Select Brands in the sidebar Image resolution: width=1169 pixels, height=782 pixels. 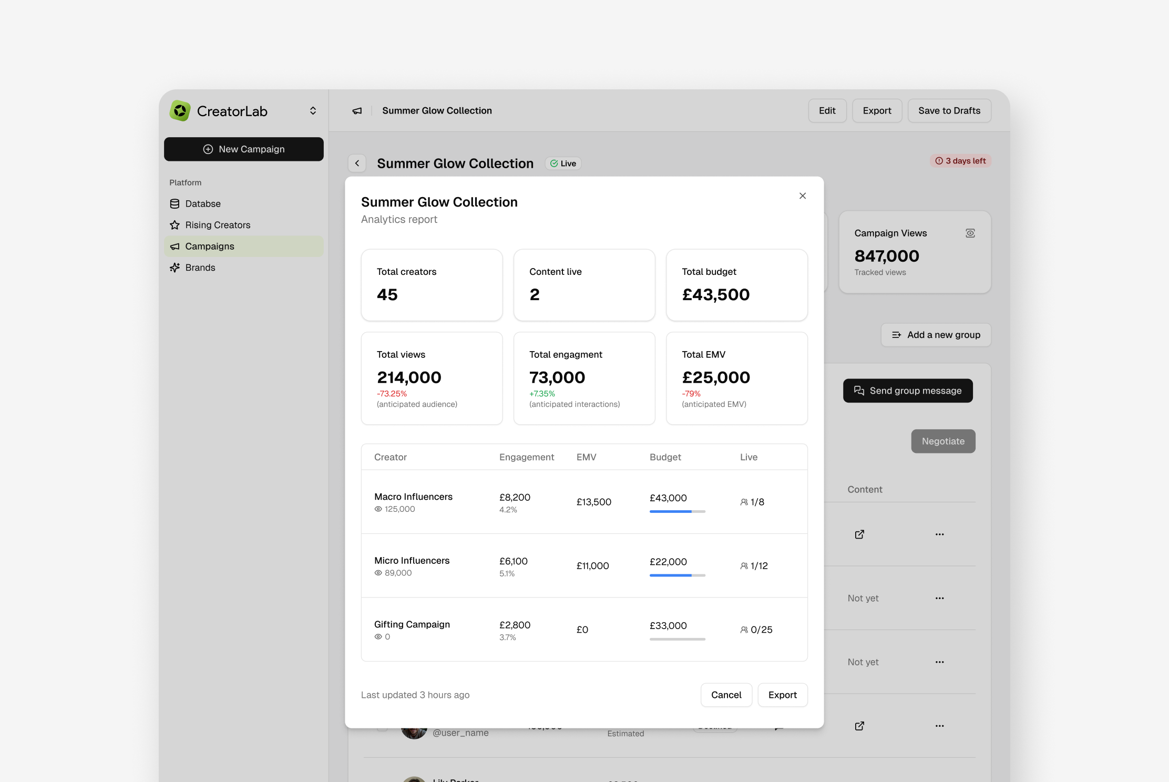click(200, 267)
